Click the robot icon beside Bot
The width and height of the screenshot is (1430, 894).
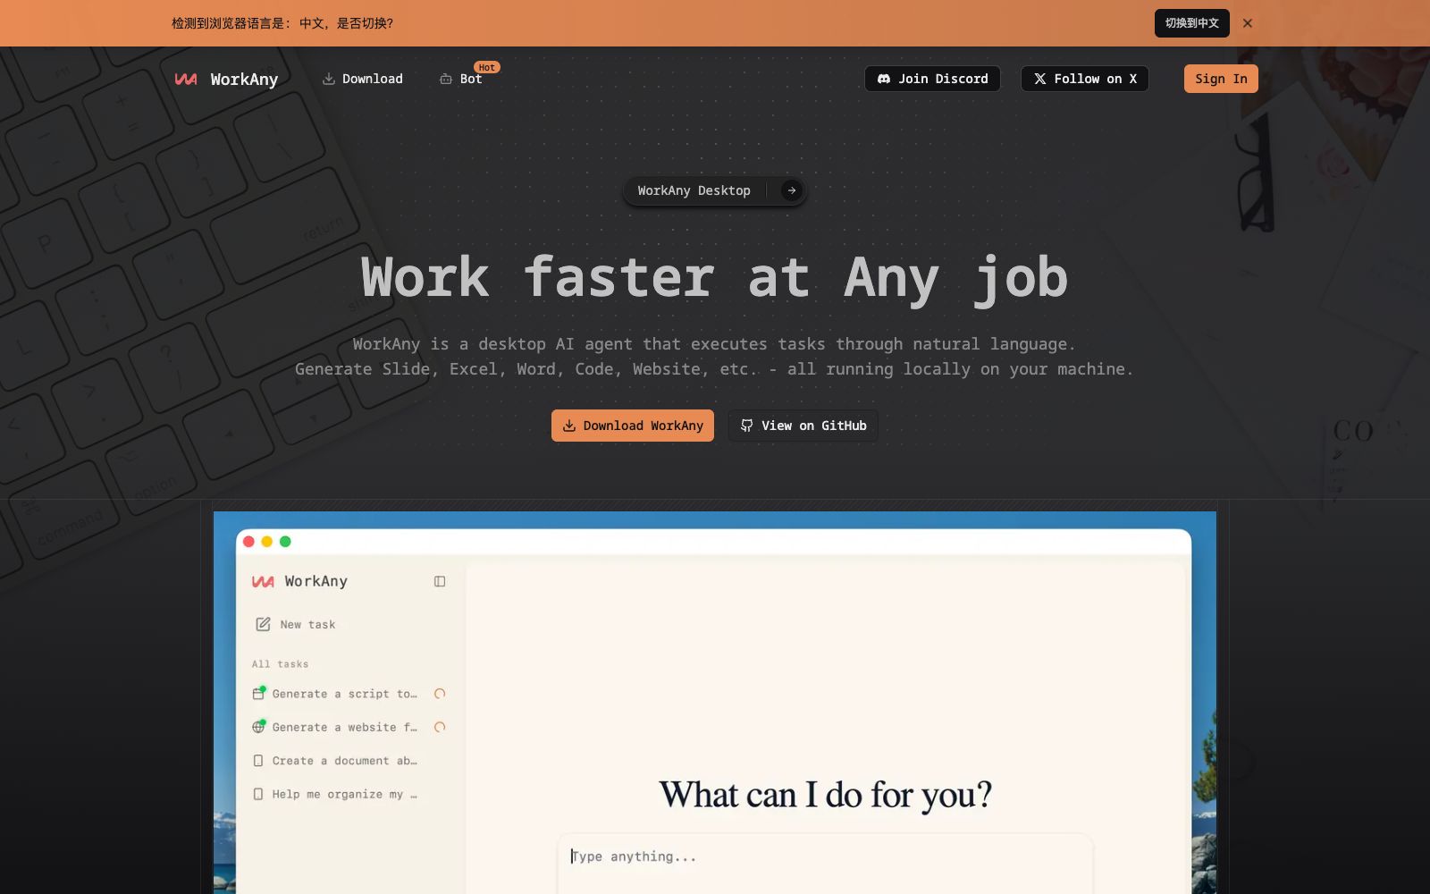(x=446, y=79)
